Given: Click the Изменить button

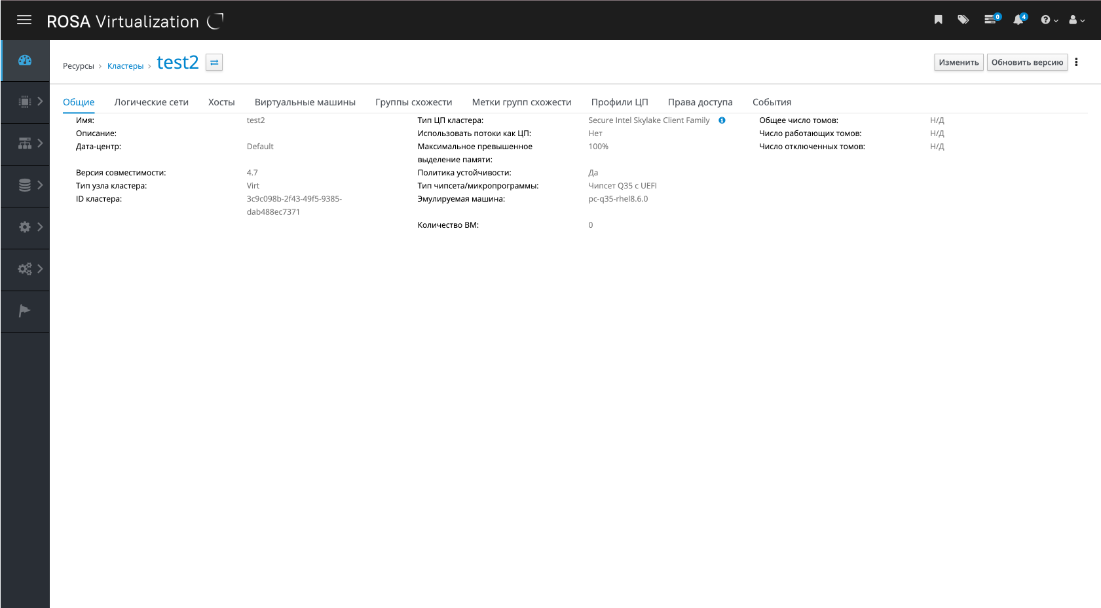Looking at the screenshot, I should pos(958,63).
